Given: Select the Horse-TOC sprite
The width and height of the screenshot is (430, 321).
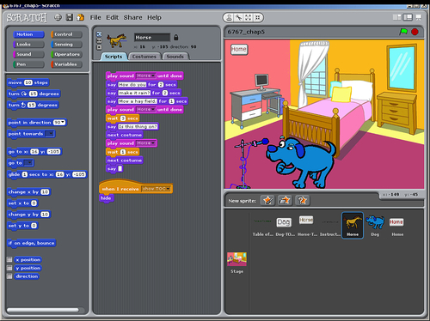Looking at the screenshot, I should click(x=307, y=225).
